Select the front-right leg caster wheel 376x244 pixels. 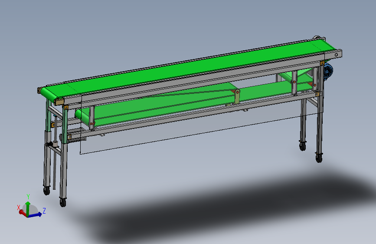coord(319,158)
